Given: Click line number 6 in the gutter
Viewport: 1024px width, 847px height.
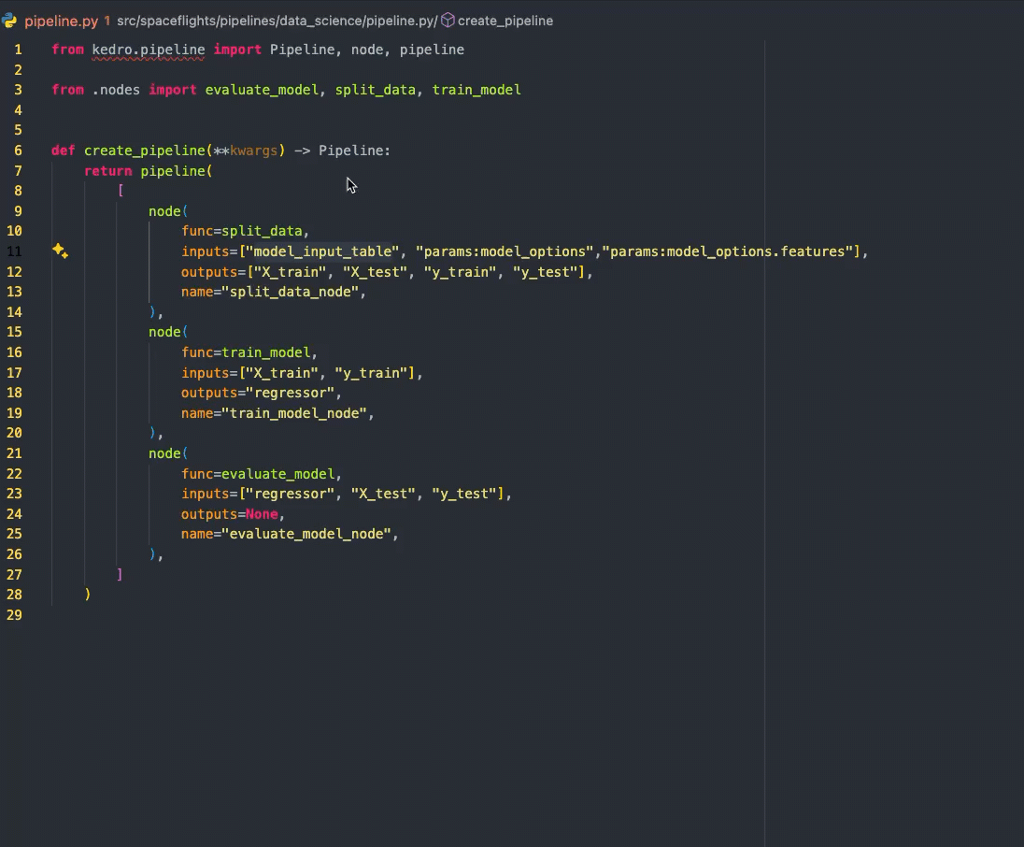Looking at the screenshot, I should 18,151.
